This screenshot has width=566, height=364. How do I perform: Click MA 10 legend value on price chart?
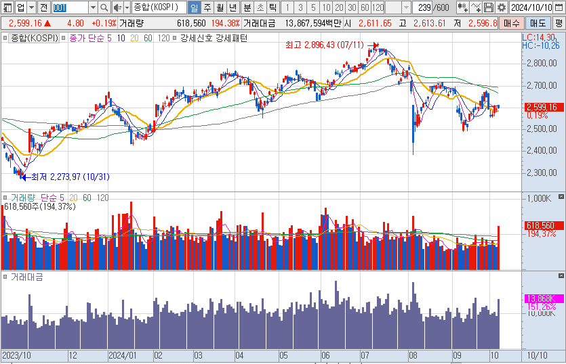coord(121,38)
